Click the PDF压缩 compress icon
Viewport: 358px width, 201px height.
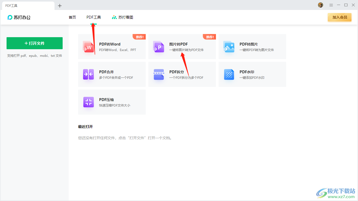(x=88, y=102)
